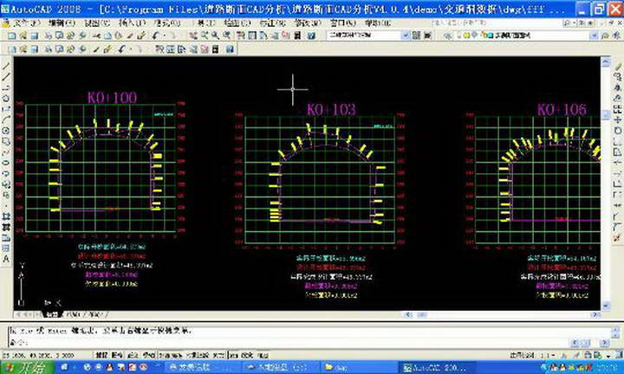Select the Hatch tool in Draw toolbar
The height and width of the screenshot is (374, 624).
[x=6, y=216]
